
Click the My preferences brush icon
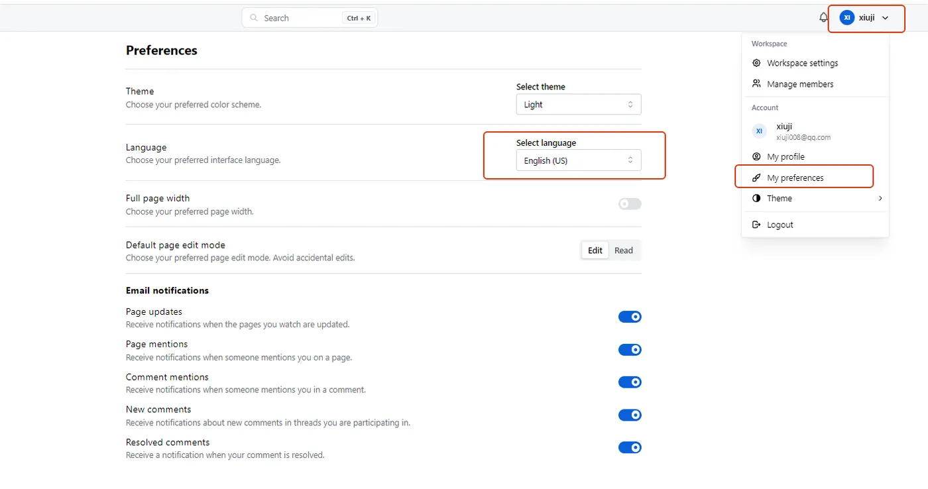[756, 178]
